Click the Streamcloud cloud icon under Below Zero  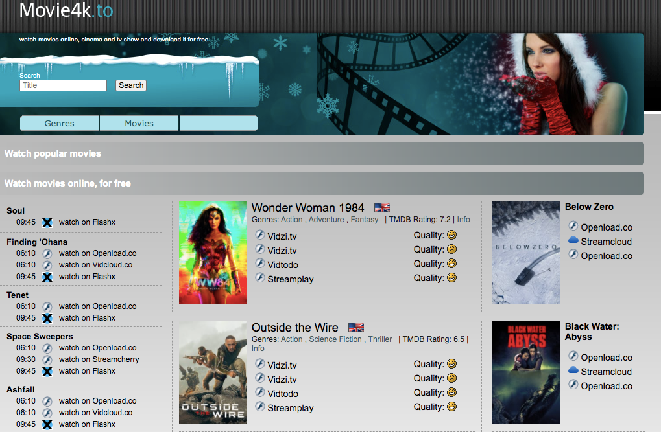click(573, 240)
